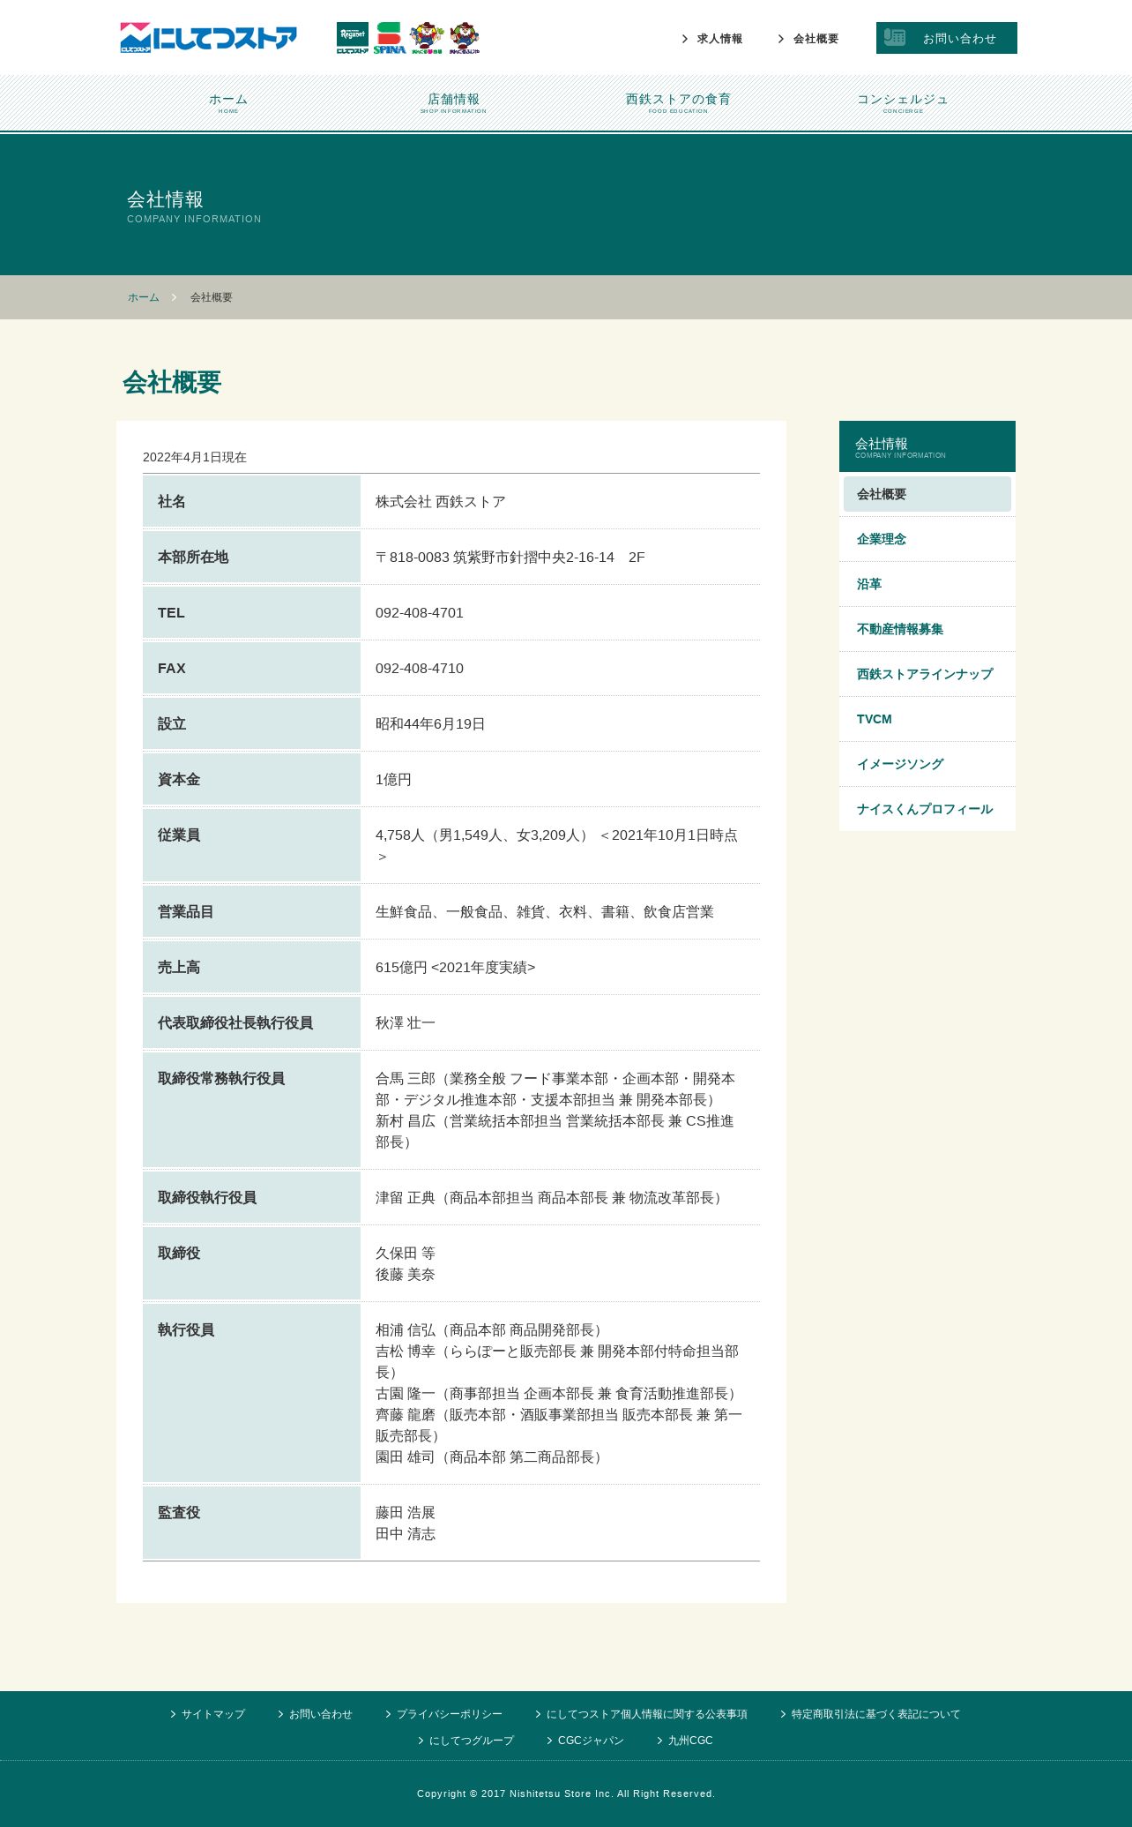Click the 従業員 row label
This screenshot has height=1827, width=1132.
pyautogui.click(x=179, y=835)
